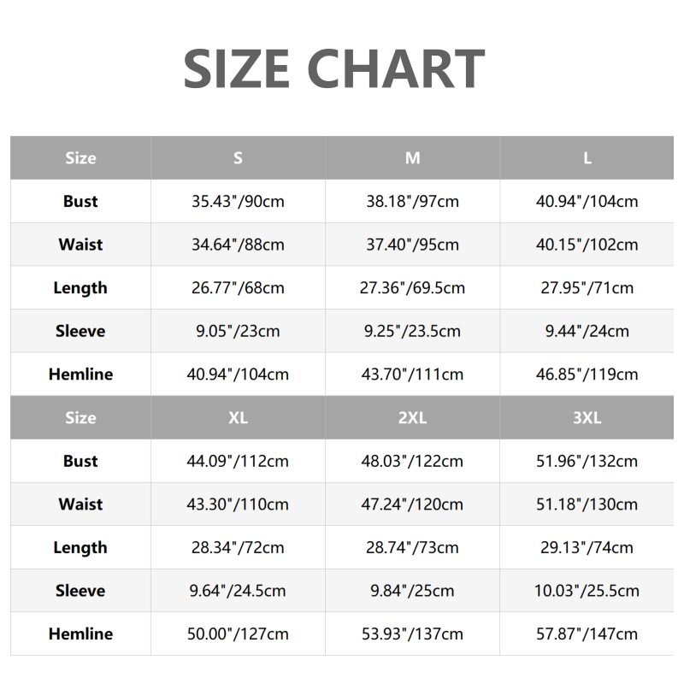Click the Bust row label in the first table
The width and height of the screenshot is (684, 684).
[80, 202]
